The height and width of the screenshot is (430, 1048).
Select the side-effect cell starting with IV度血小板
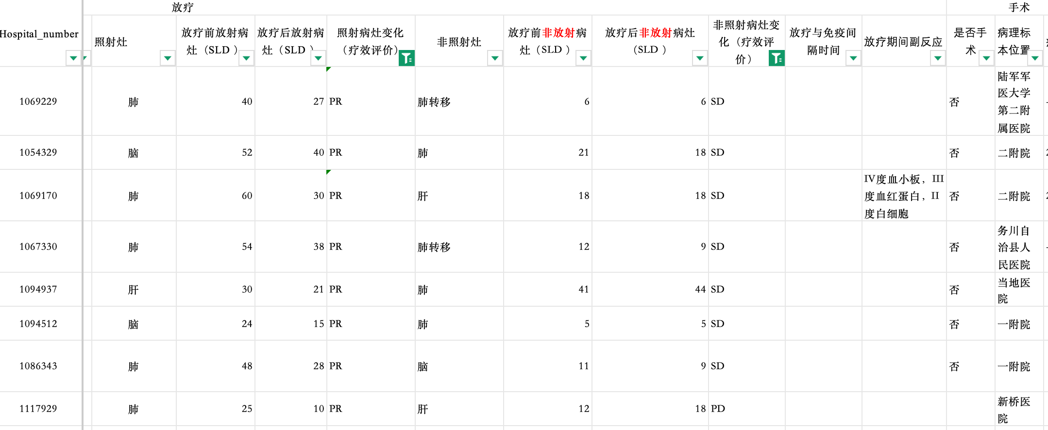point(903,196)
